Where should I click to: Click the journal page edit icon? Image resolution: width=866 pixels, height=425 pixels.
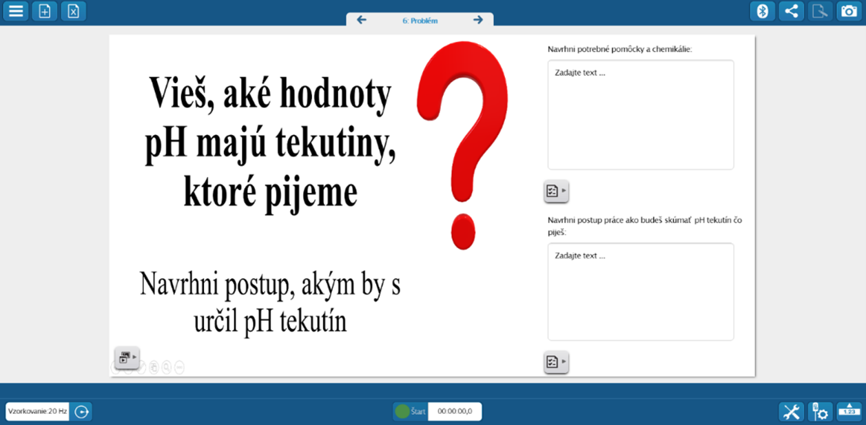[x=820, y=11]
